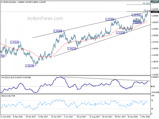Click the 18 Jul 2017 date label
Image resolution: width=159 pixels, height=119 pixels.
(x=81, y=117)
